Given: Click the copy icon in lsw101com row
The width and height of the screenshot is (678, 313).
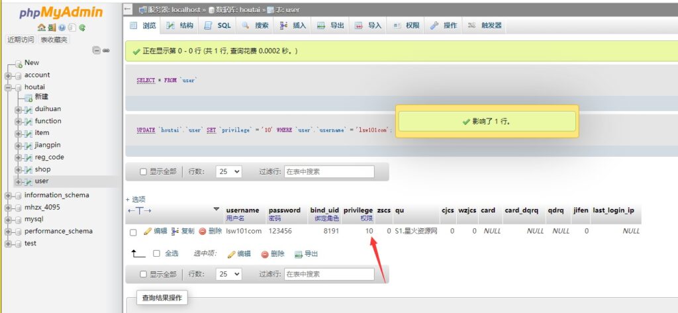Looking at the screenshot, I should pyautogui.click(x=175, y=232).
